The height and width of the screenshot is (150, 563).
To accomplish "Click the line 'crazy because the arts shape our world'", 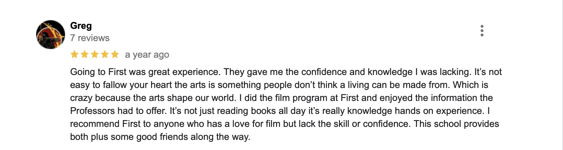I will click(281, 98).
